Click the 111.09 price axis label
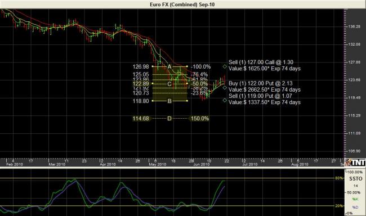Viewport: 366px width, 216px height. [x=354, y=133]
